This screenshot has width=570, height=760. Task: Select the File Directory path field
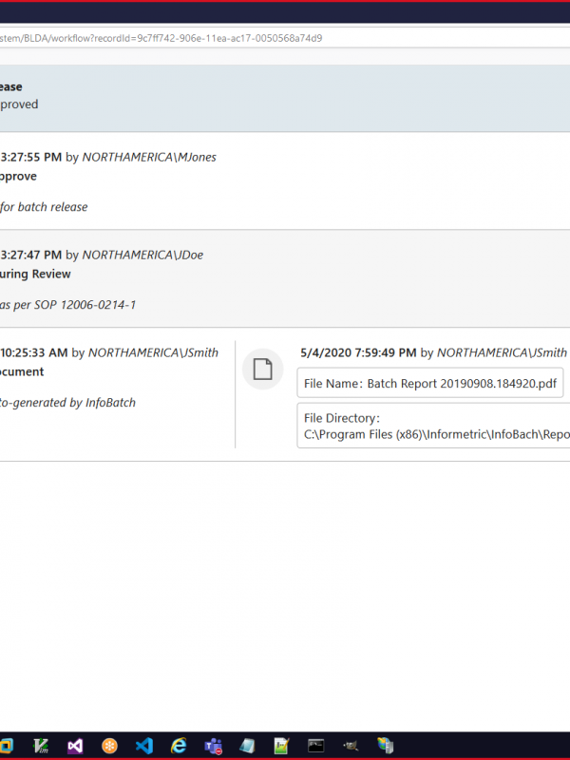click(x=433, y=426)
